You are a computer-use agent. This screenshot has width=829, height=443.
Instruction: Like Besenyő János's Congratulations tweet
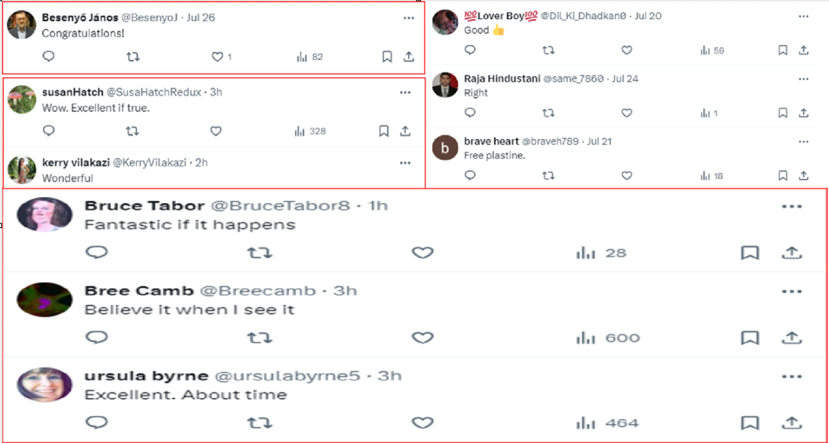(217, 57)
